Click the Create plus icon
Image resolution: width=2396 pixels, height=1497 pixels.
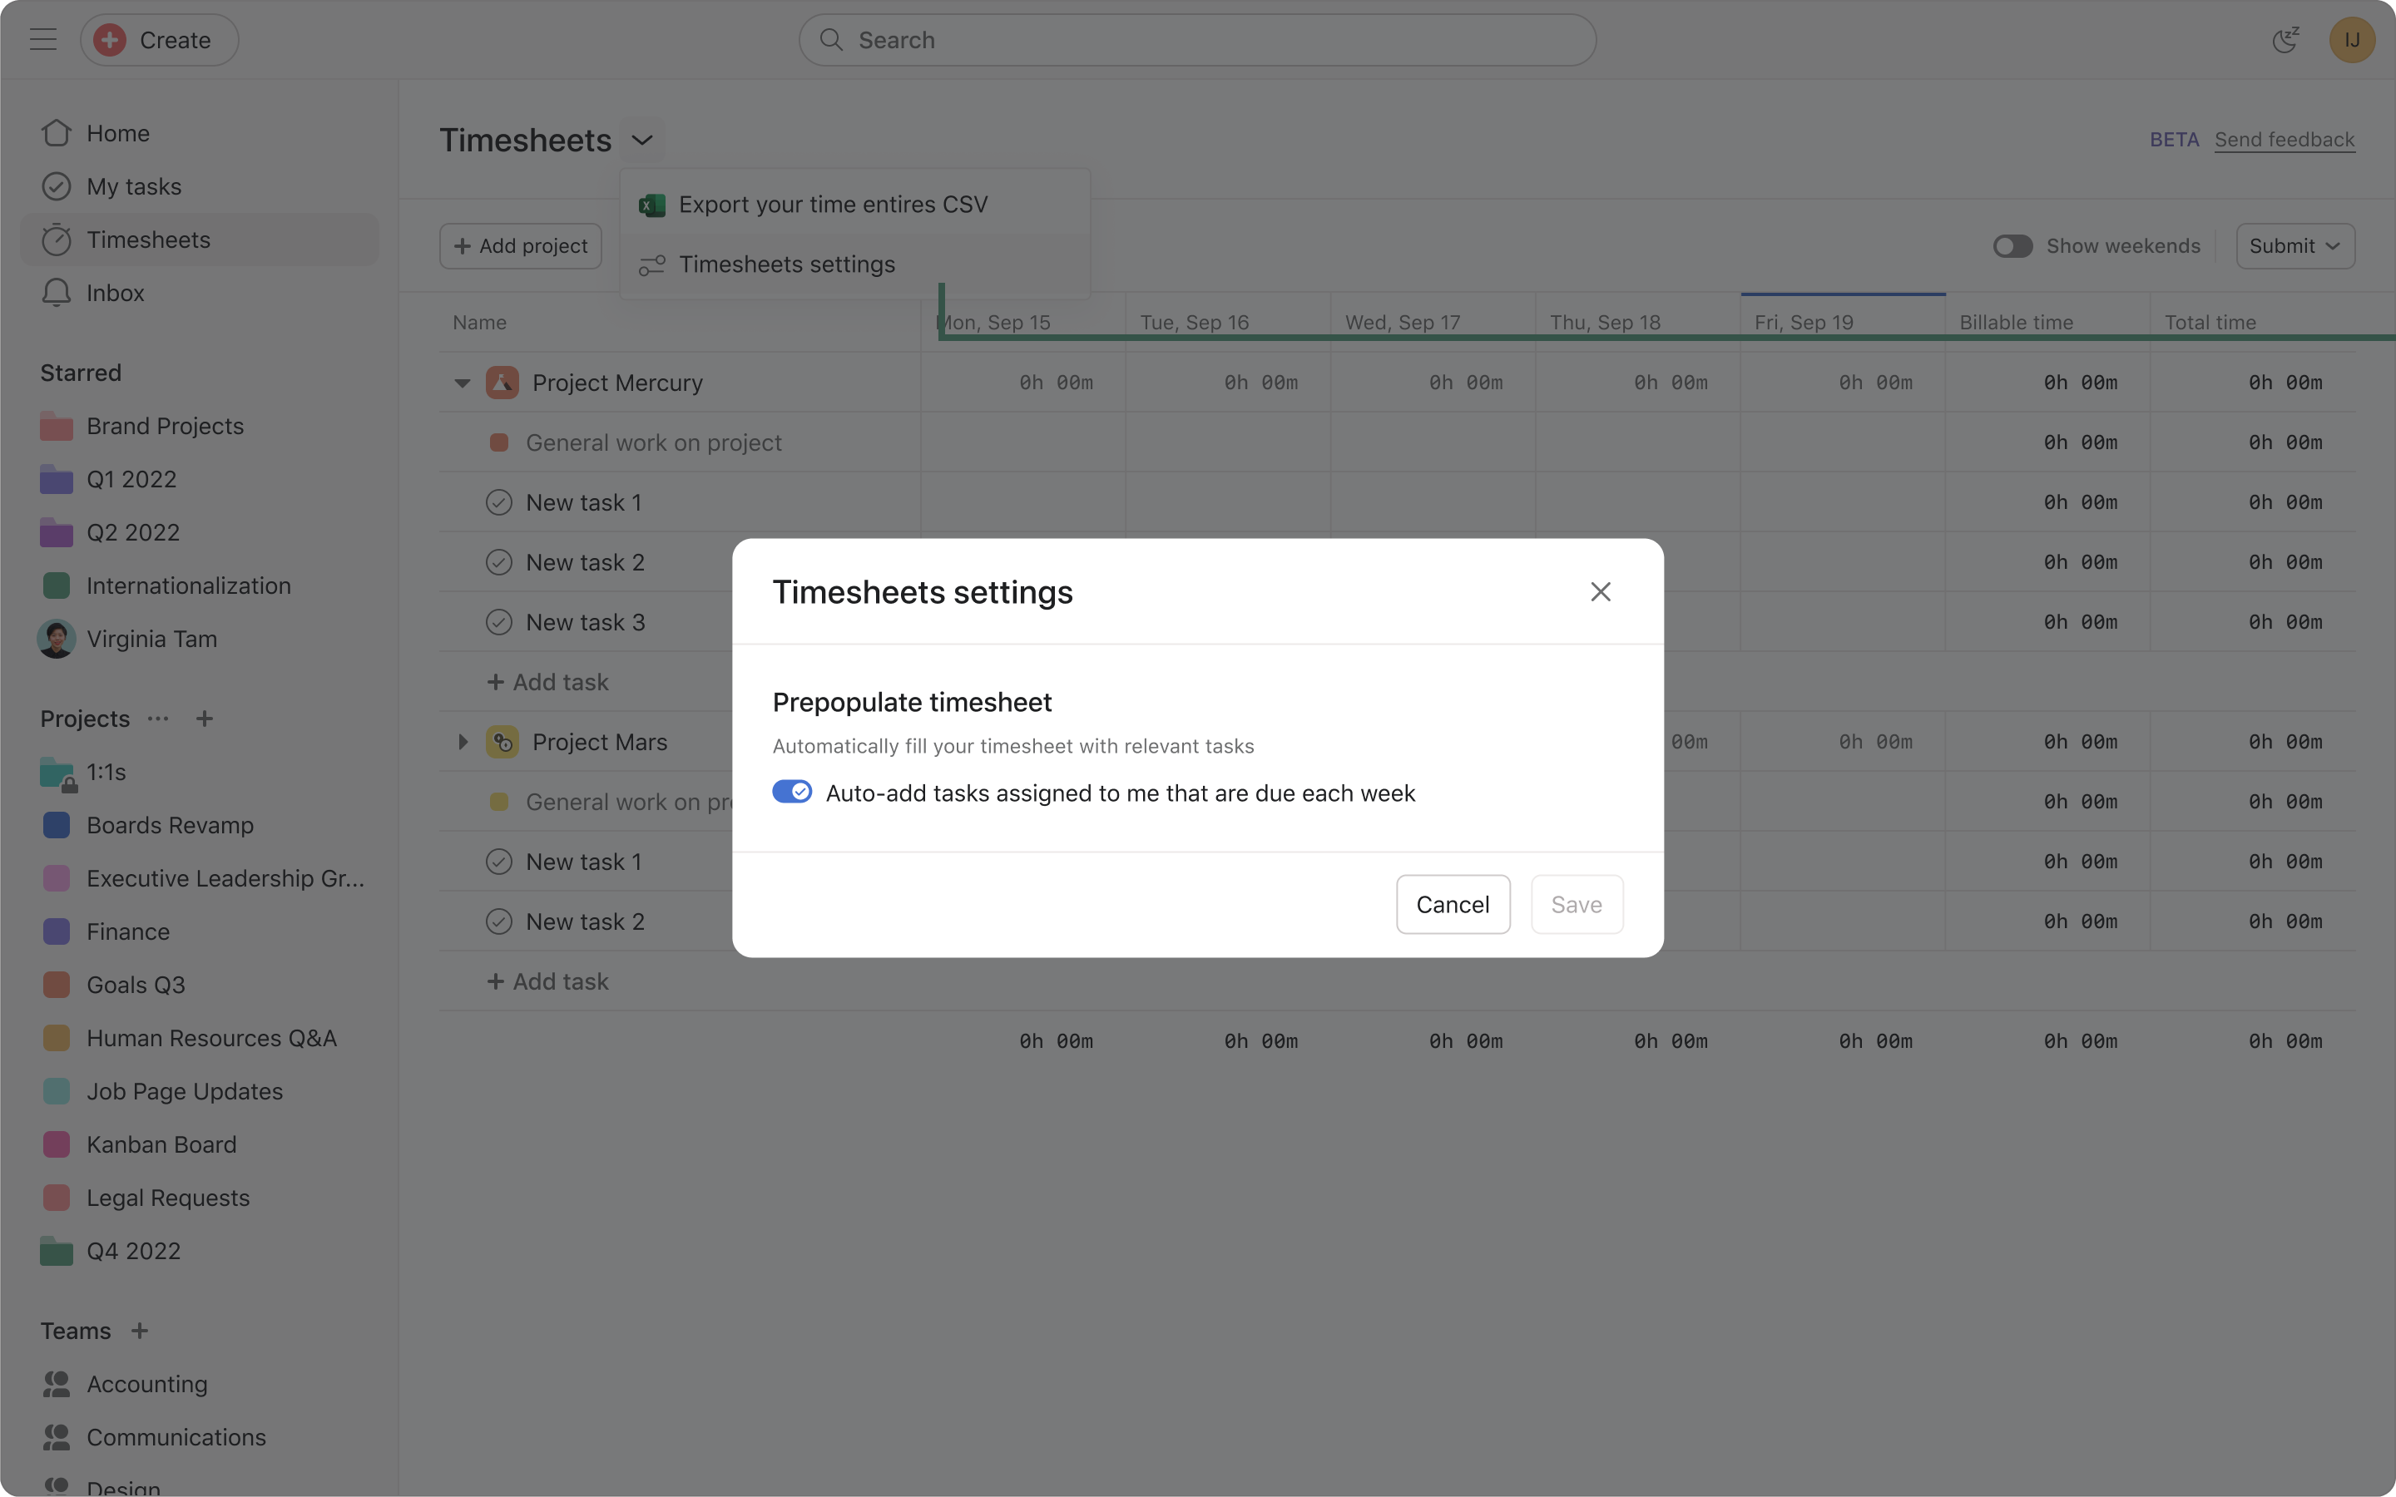(110, 40)
